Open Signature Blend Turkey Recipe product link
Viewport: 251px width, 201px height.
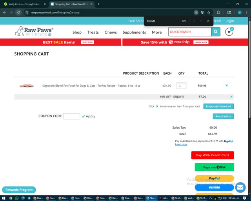click(x=91, y=86)
